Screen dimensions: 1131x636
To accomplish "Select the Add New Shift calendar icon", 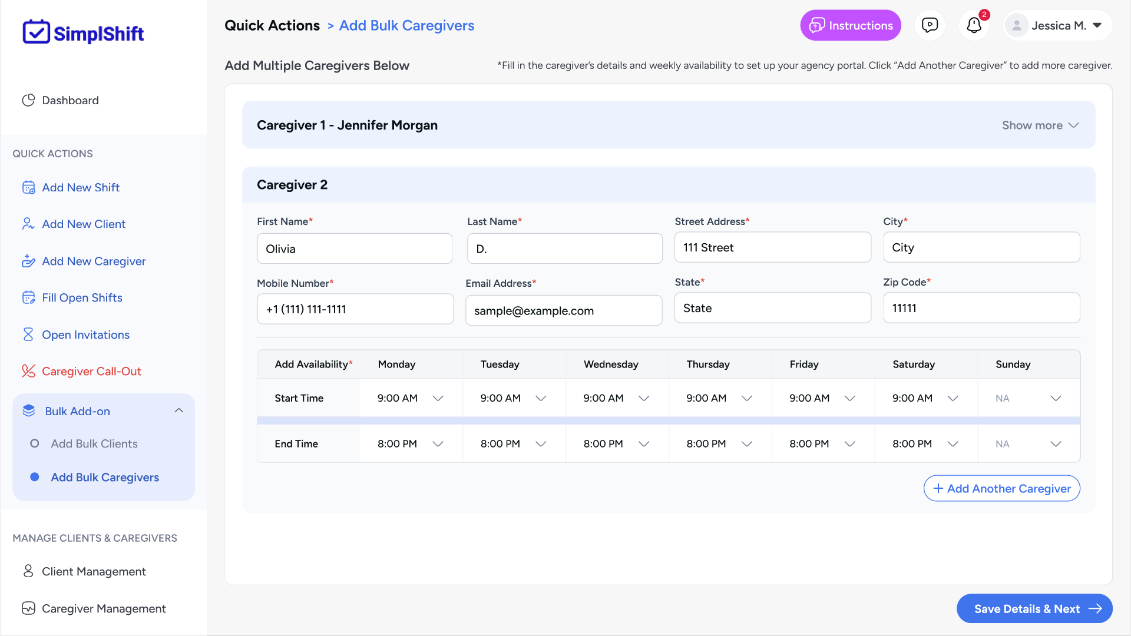I will coord(29,187).
